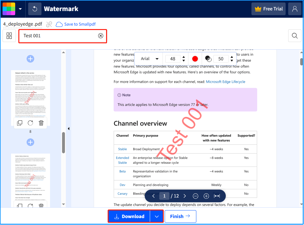
Task: Decrease font size with down arrow
Action: [184, 61]
